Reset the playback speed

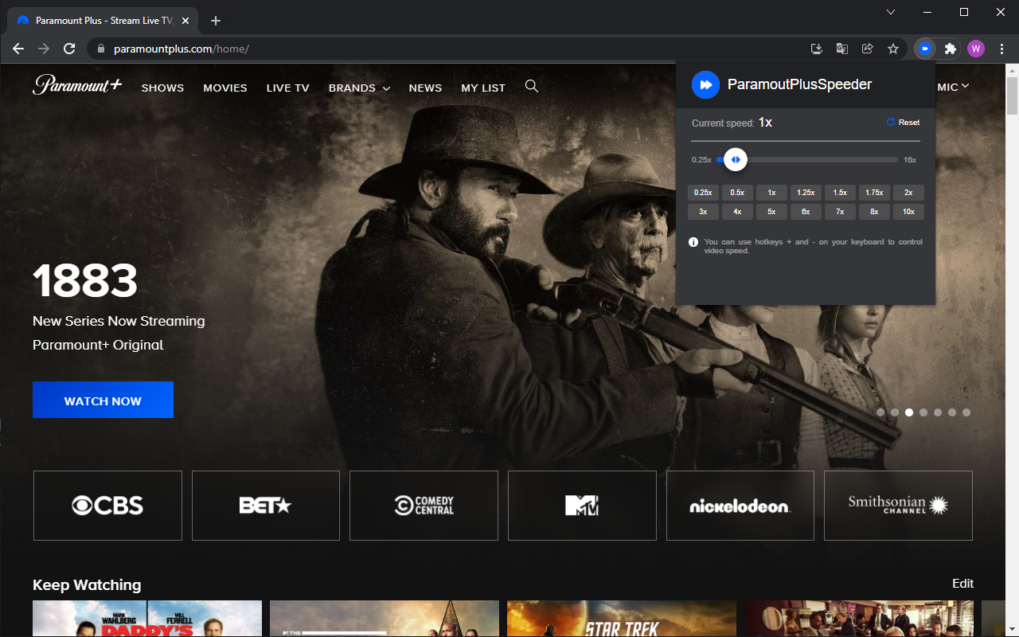904,122
